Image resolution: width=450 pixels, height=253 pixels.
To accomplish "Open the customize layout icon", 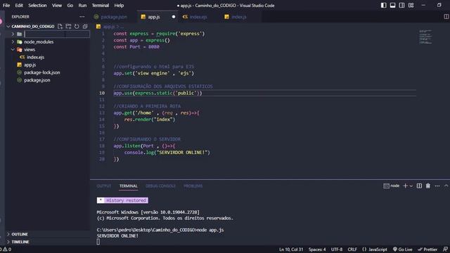I will (411, 5).
